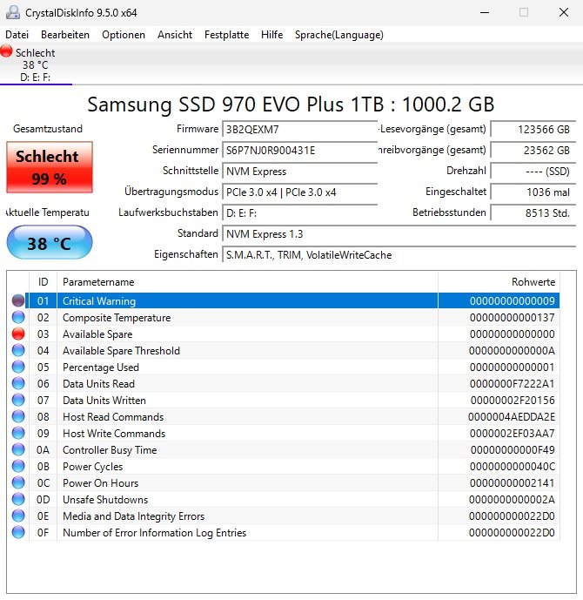Open the Sprache(Language) menu
The image size is (583, 600).
339,35
